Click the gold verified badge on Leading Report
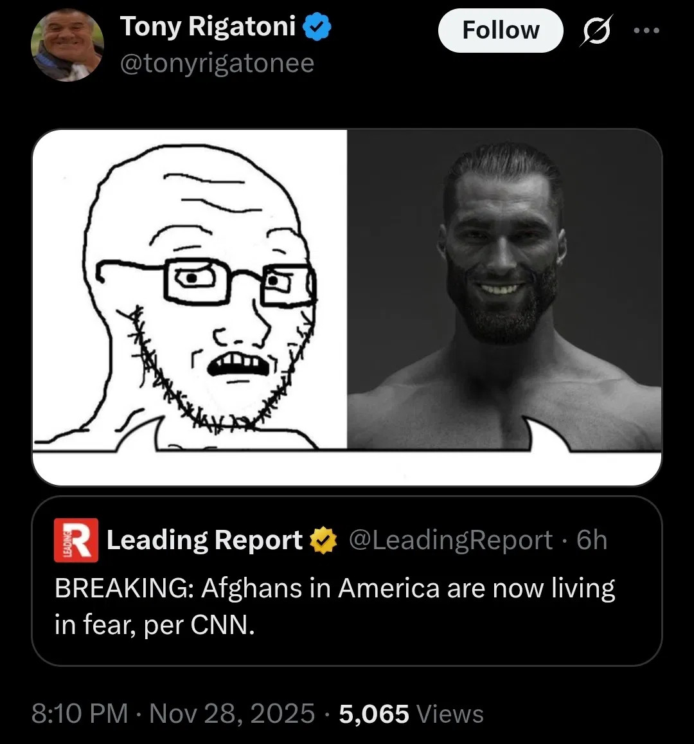The image size is (694, 744). [x=324, y=540]
